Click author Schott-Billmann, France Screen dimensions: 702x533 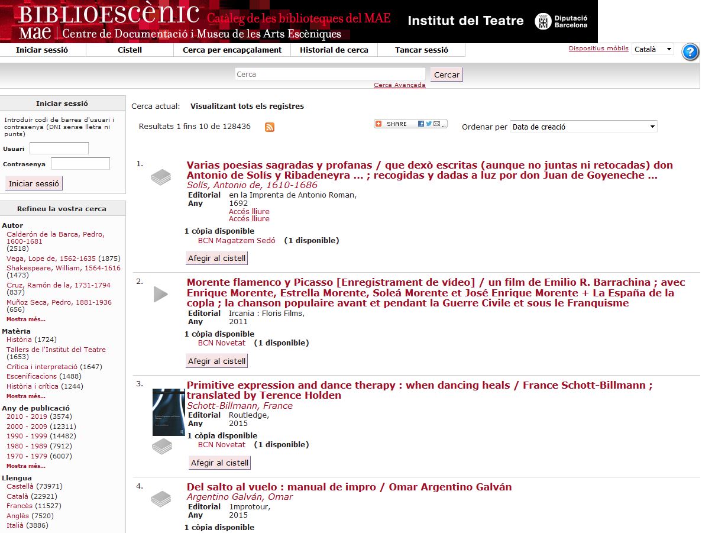pos(240,406)
